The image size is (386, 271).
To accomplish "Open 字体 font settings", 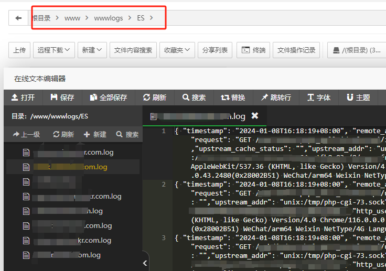I will click(x=319, y=97).
